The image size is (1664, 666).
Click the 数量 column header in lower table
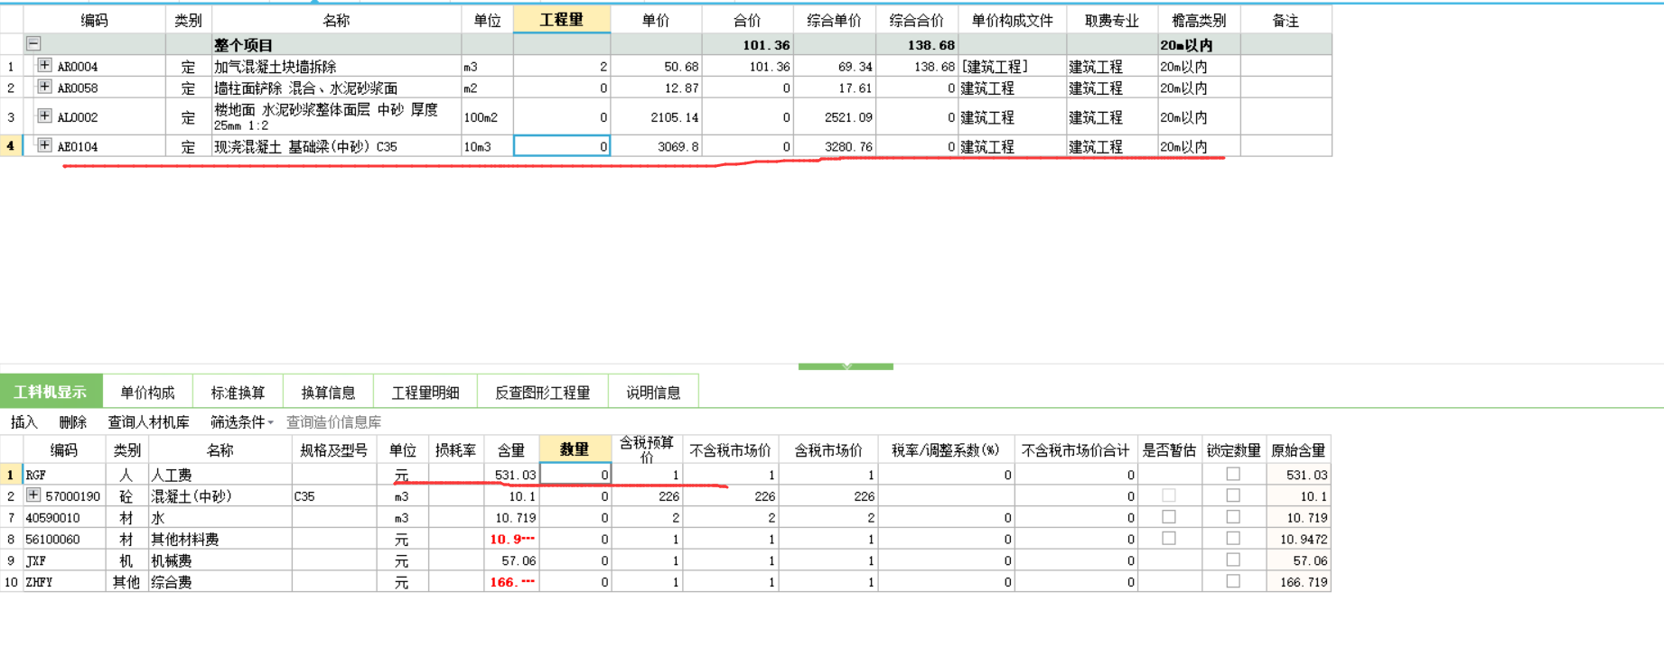tap(575, 449)
